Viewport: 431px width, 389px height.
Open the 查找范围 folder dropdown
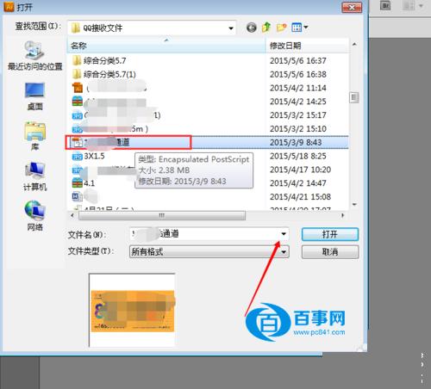pyautogui.click(x=231, y=28)
